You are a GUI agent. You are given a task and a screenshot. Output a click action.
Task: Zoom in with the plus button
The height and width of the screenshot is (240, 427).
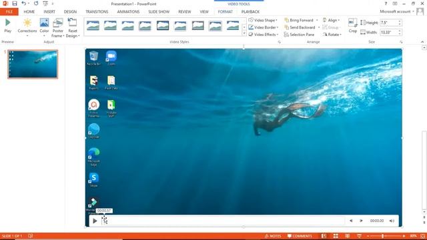[x=404, y=236]
